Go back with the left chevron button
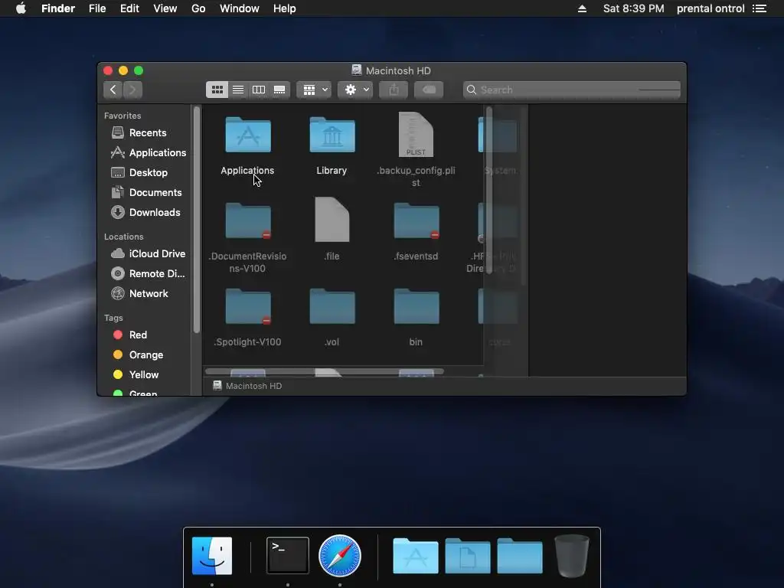 (113, 90)
